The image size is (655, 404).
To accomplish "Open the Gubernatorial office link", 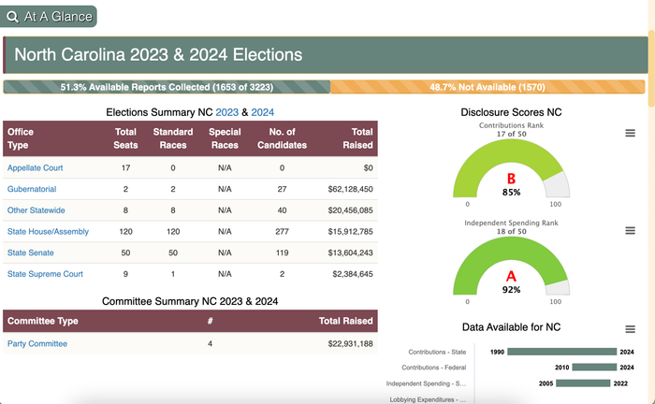I will pos(32,189).
